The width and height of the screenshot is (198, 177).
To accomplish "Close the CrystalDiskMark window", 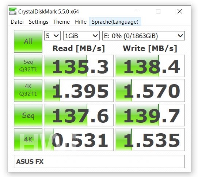I will [x=180, y=11].
